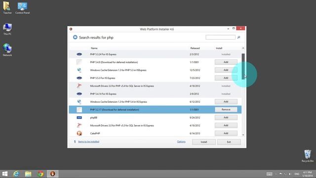Click the Windows Cache Extension for PHP 5.3 icon
Screen dimensions: 316x178
79,70
